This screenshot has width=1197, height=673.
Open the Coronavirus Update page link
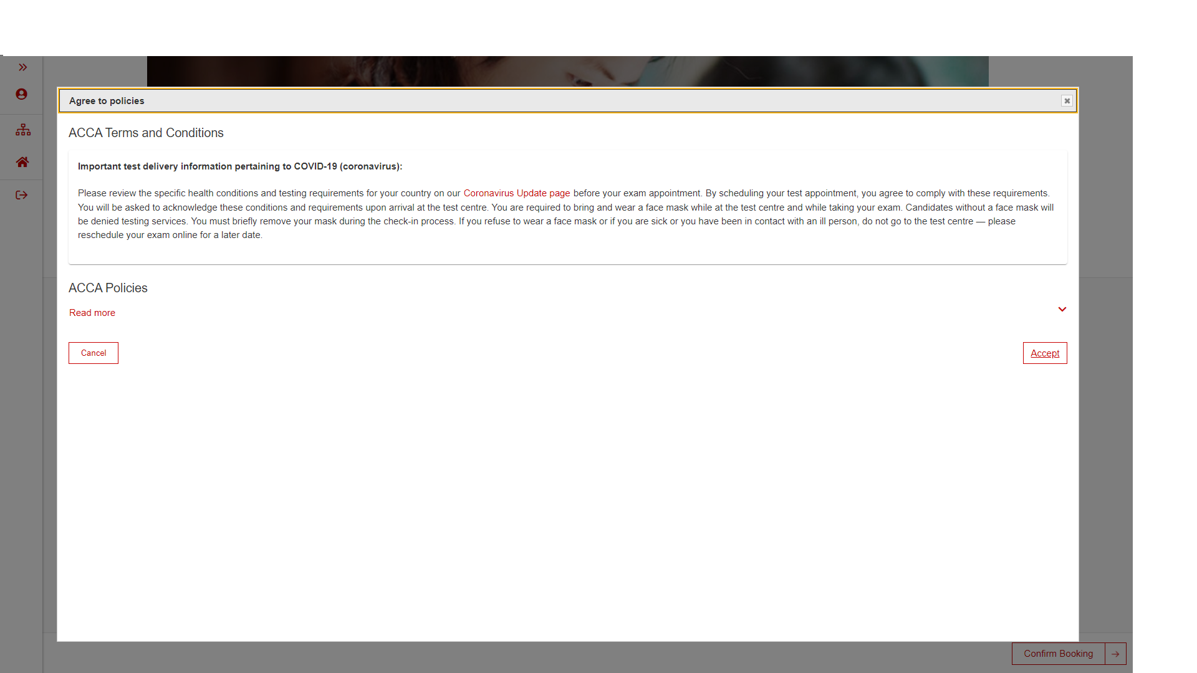pyautogui.click(x=517, y=193)
